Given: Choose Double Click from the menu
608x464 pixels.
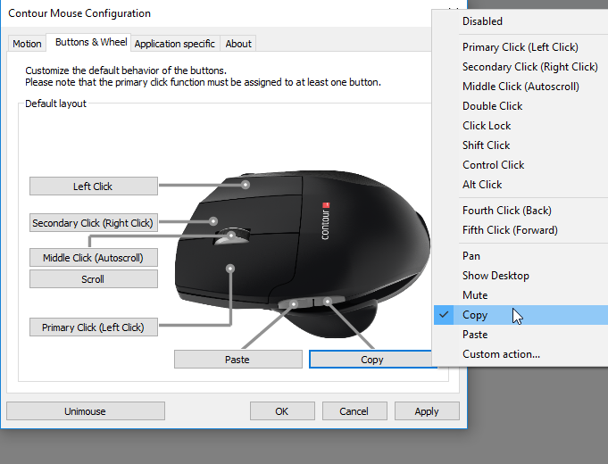Looking at the screenshot, I should coord(521,106).
